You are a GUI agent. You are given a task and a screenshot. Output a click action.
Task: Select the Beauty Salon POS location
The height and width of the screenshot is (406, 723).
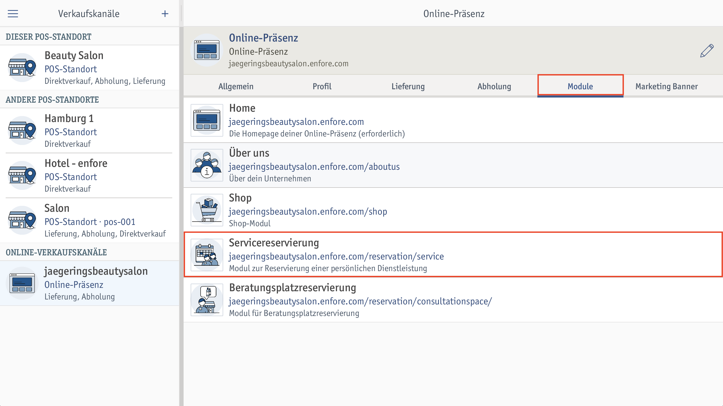tap(89, 68)
